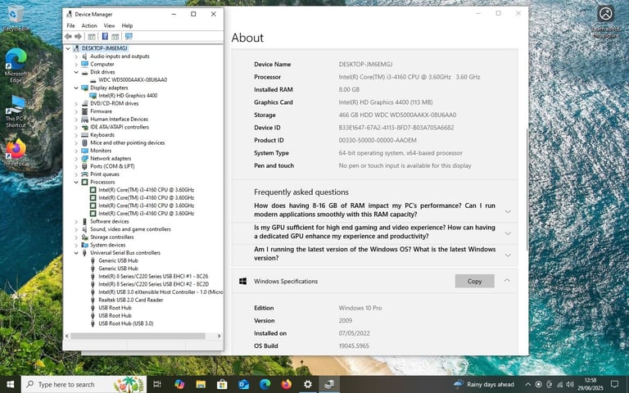Select Intel USB 3.0 eXtensible Host Controller

tap(161, 292)
